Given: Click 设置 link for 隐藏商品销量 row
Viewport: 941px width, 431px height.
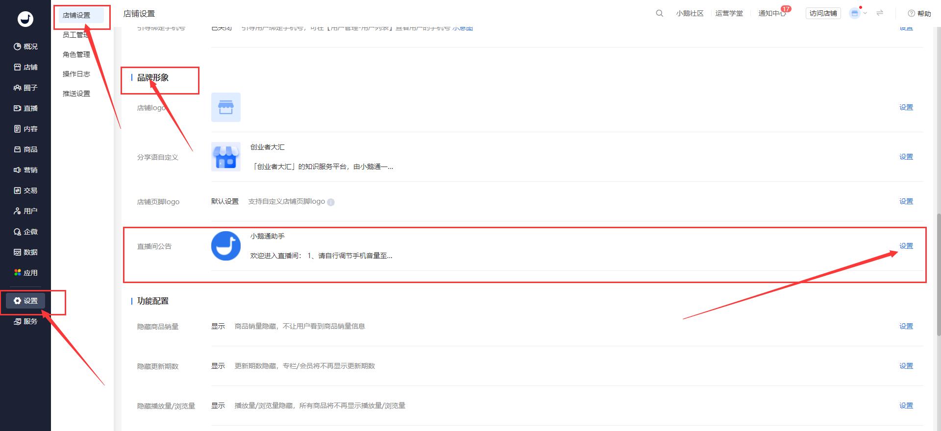Looking at the screenshot, I should [906, 326].
